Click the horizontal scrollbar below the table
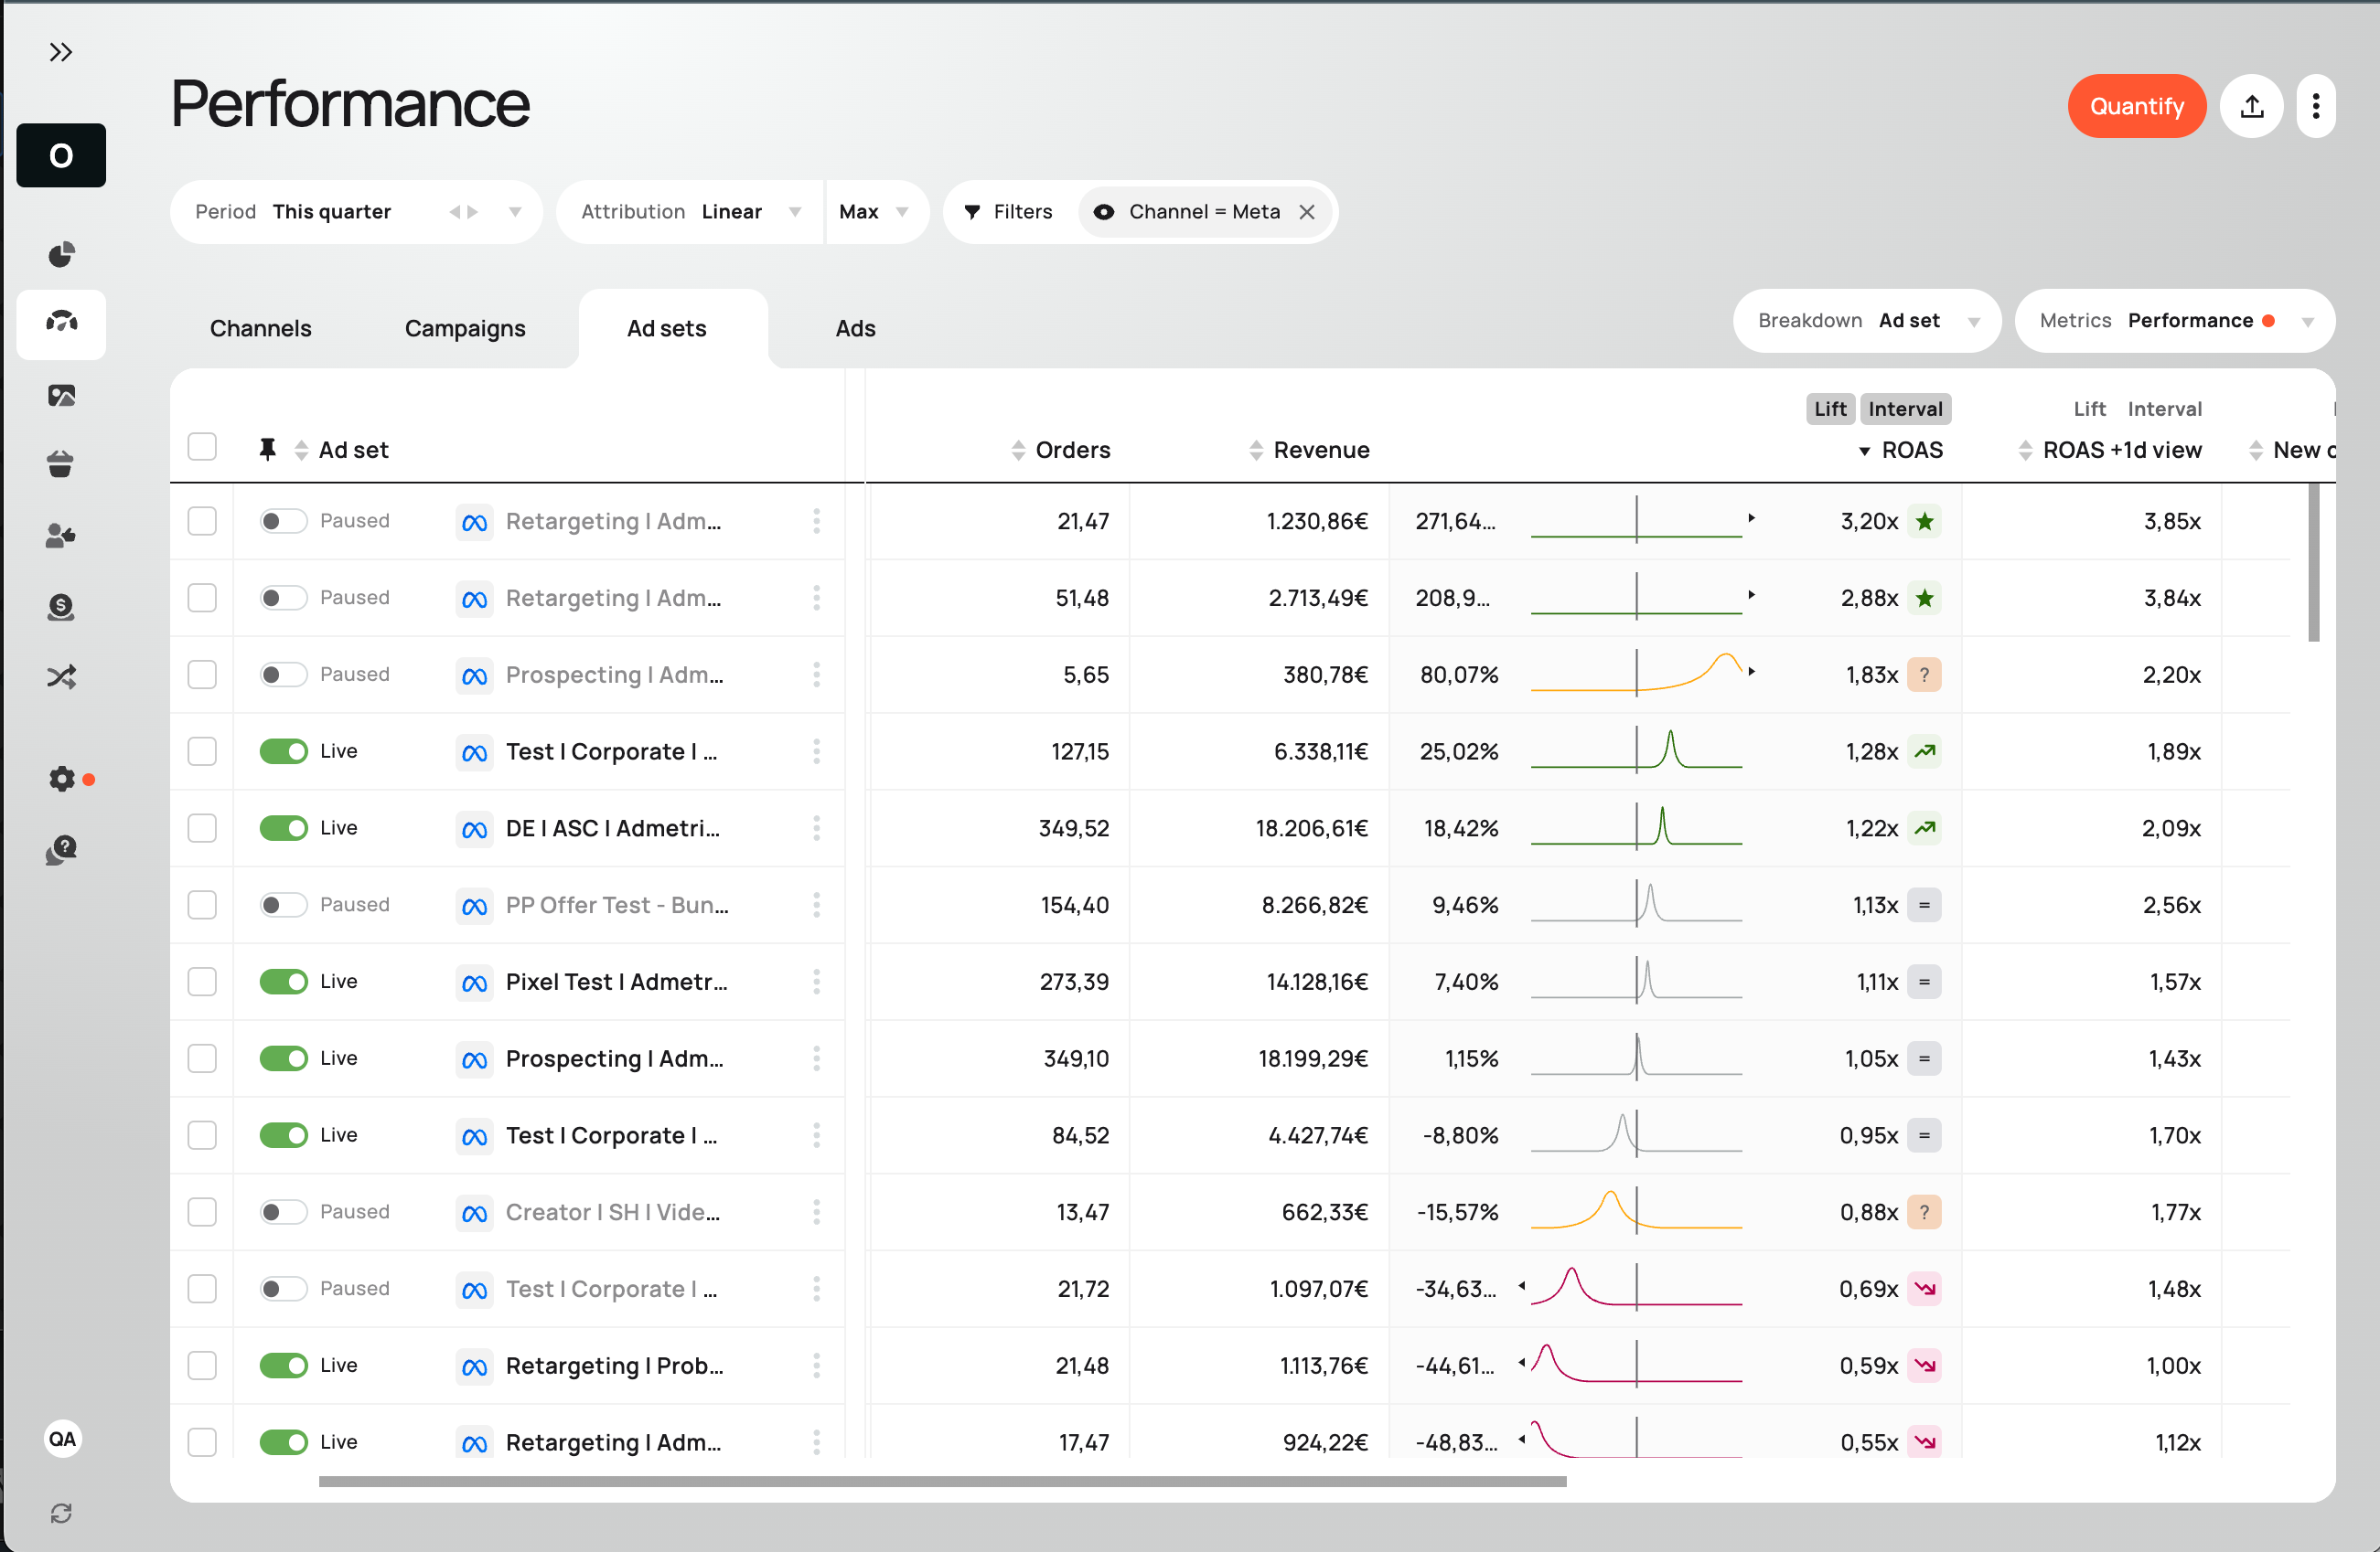This screenshot has height=1552, width=2380. (x=942, y=1481)
